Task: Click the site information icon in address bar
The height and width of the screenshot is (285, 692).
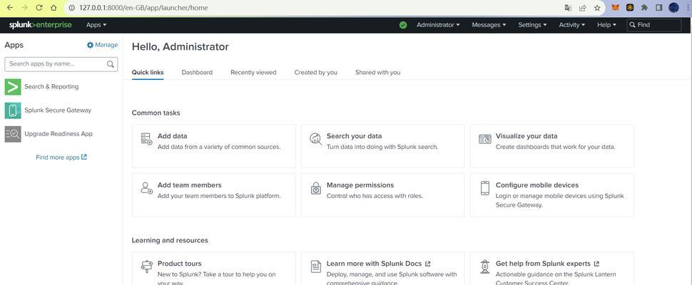Action: pos(71,8)
